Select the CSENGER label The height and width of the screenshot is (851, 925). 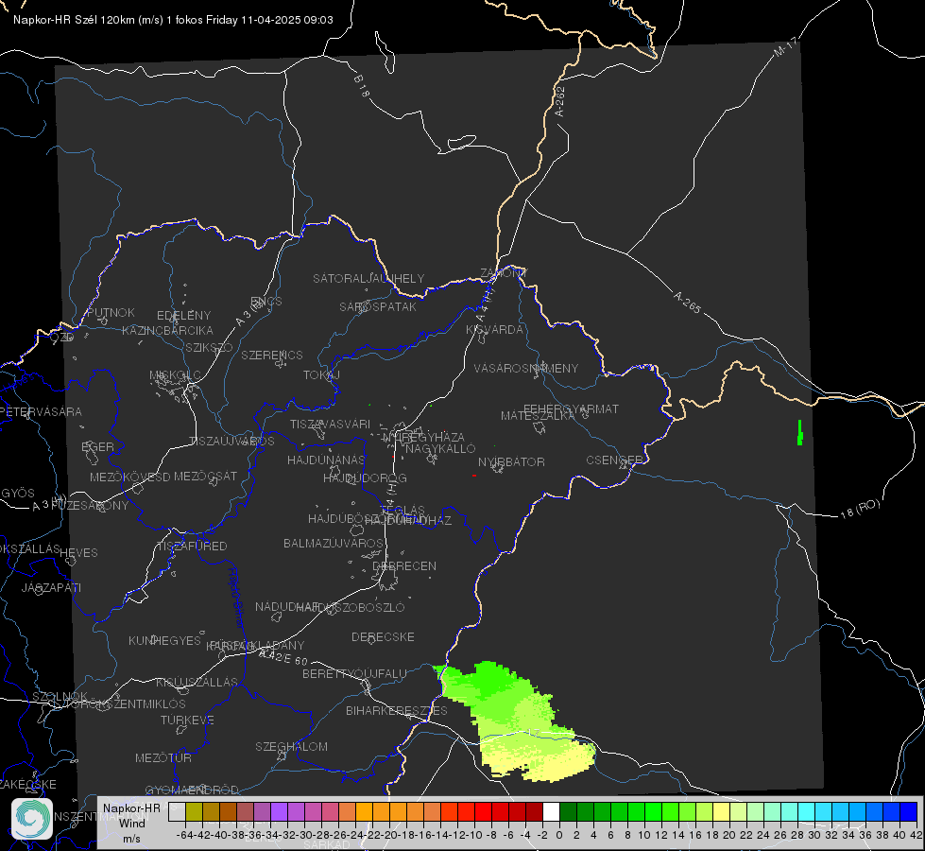pos(614,460)
